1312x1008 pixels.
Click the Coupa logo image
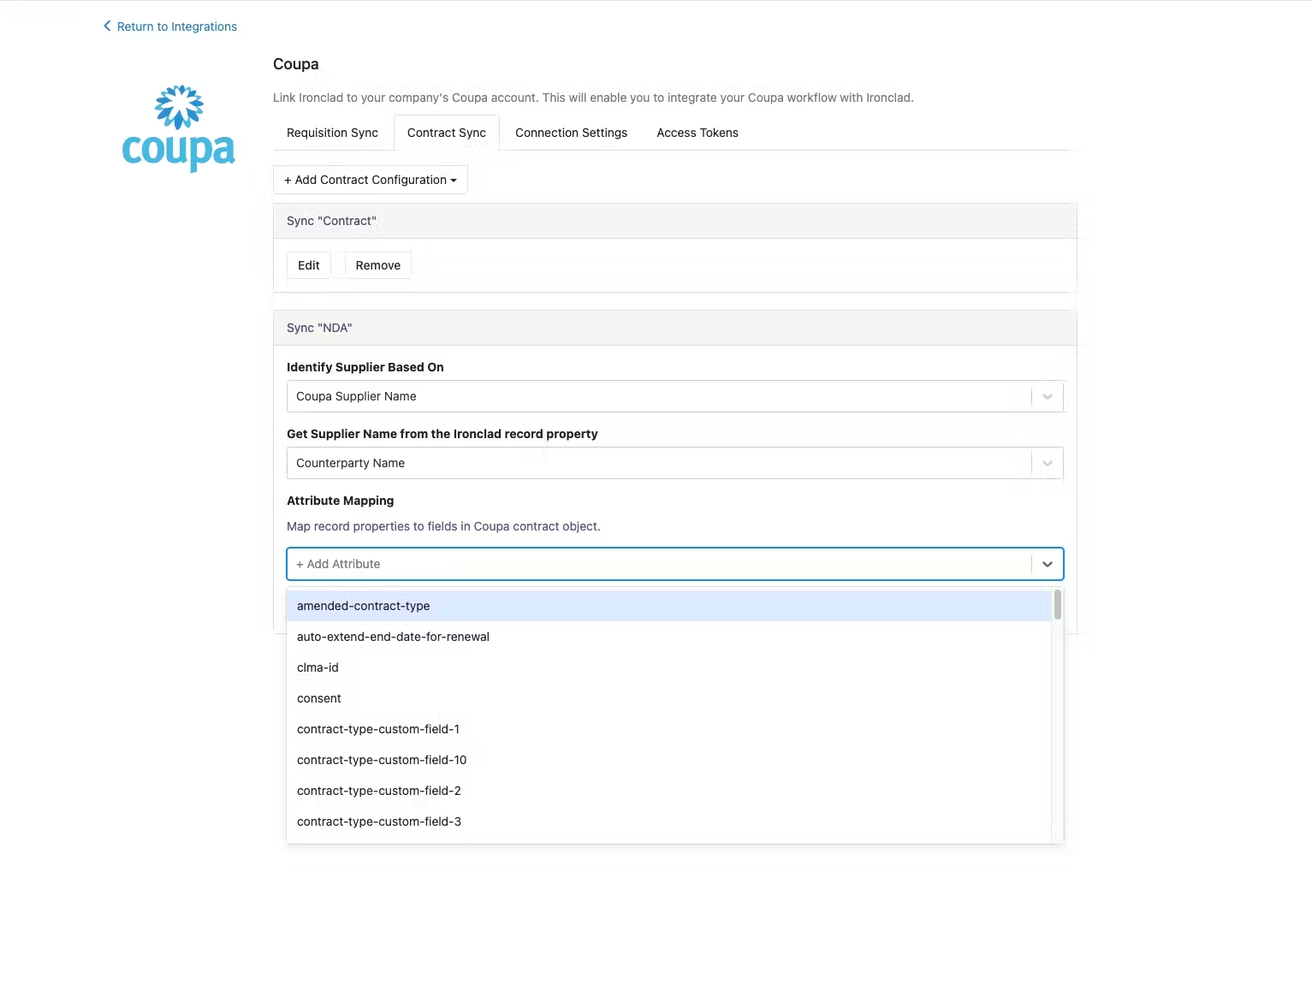[x=178, y=128]
